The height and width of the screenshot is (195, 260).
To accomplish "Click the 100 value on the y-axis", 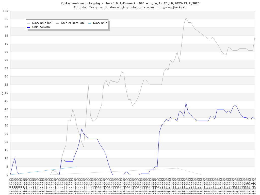I will pyautogui.click(x=6, y=11).
